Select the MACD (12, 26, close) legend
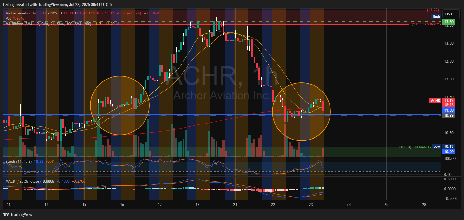The width and height of the screenshot is (464, 220). 23,181
